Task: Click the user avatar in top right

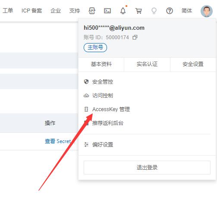Action: click(207, 11)
